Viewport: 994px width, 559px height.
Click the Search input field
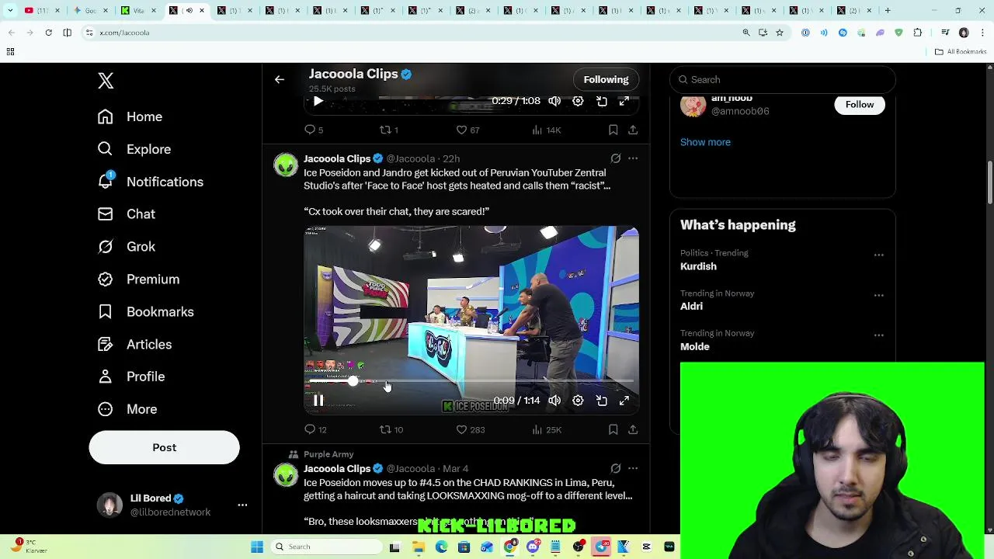click(x=783, y=79)
